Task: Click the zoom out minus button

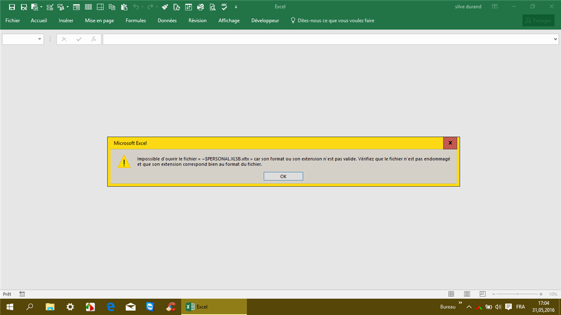Action: coord(494,294)
